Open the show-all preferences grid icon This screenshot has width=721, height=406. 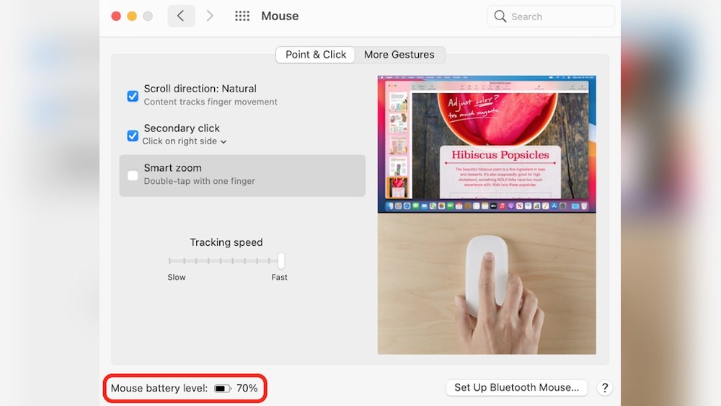click(242, 16)
